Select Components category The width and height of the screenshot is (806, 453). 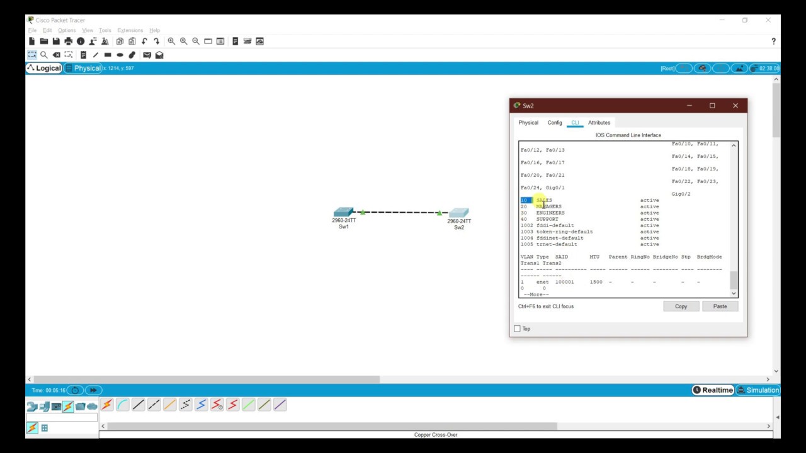pyautogui.click(x=56, y=406)
